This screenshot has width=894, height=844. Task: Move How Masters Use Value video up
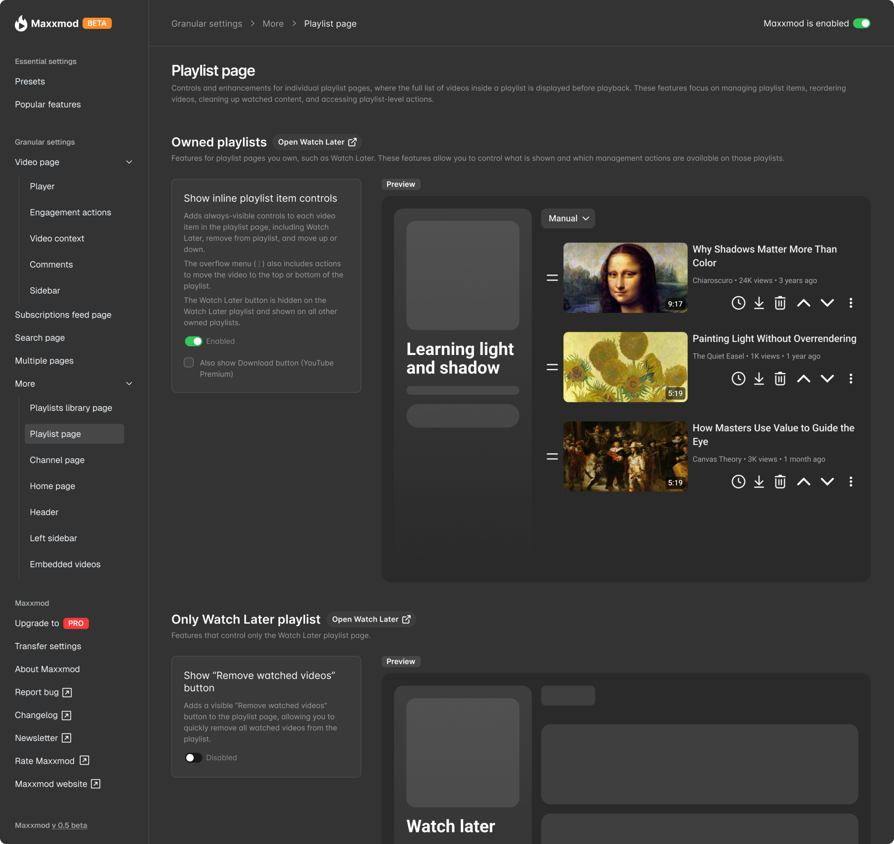(x=804, y=481)
